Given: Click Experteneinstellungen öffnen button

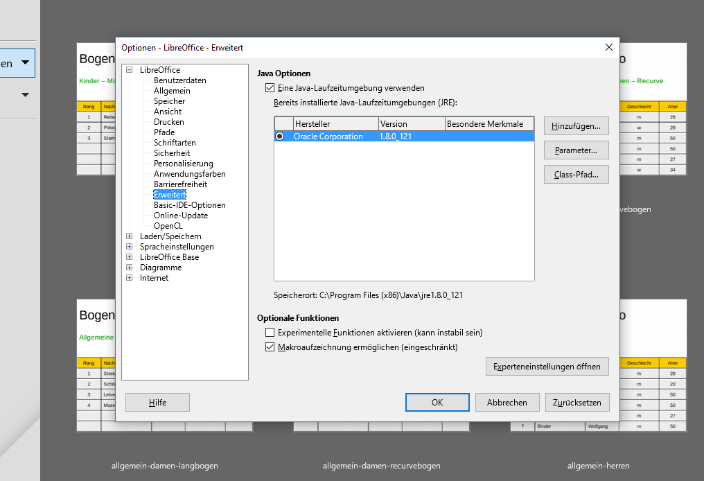Looking at the screenshot, I should click(x=547, y=367).
